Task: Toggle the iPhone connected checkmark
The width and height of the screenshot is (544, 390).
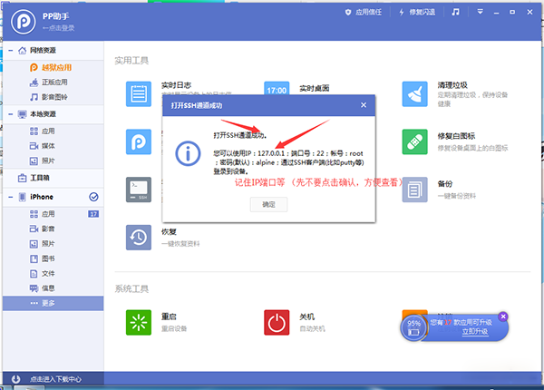Action: pyautogui.click(x=93, y=197)
